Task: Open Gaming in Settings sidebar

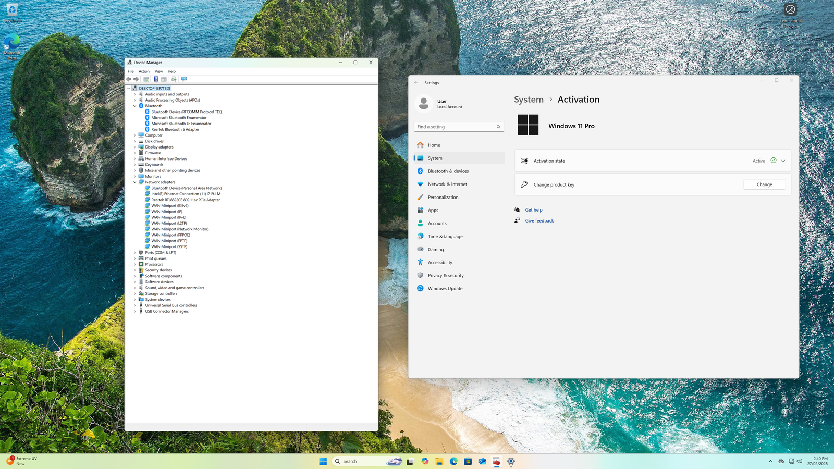Action: coord(459,250)
